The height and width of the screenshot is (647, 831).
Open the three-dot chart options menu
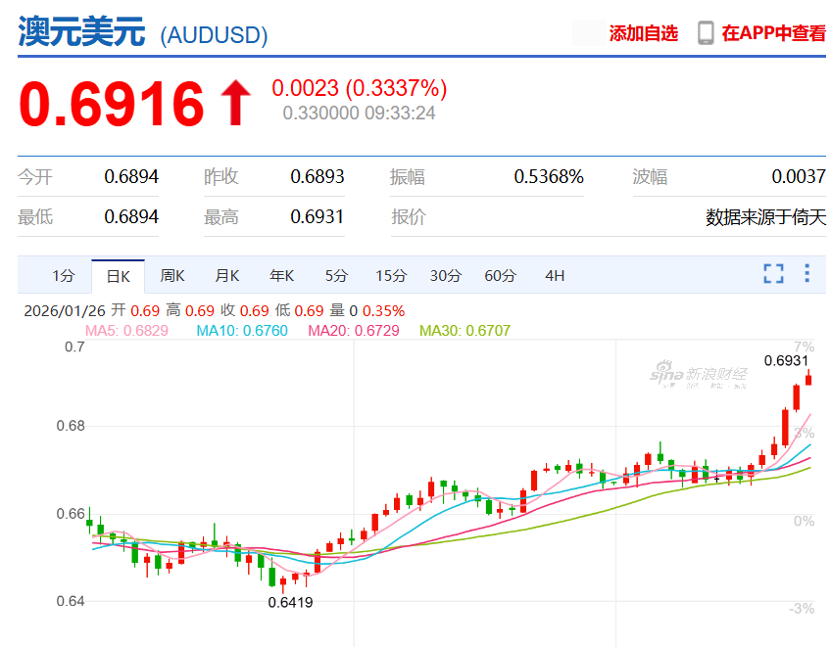pos(807,274)
